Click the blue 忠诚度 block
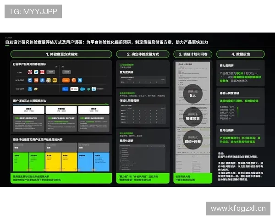Viewport: 275px width, 220px height. click(102, 162)
